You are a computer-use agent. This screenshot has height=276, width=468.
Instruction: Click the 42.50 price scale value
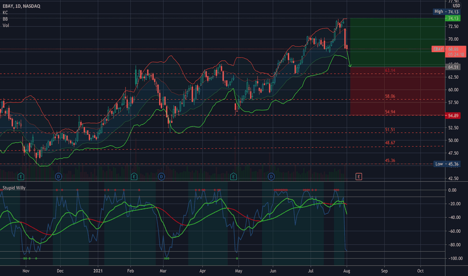(453, 179)
